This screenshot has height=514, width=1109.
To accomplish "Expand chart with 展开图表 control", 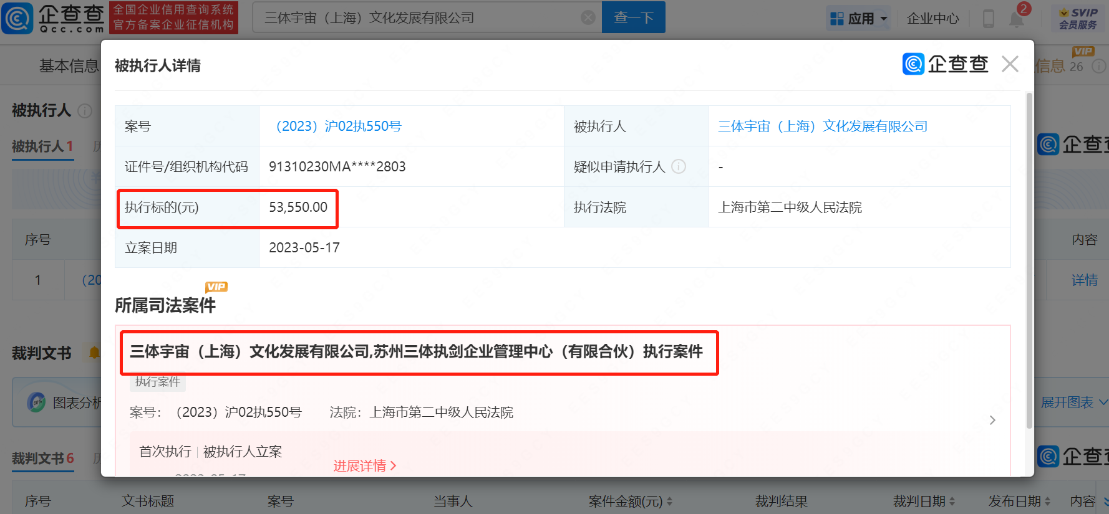I will 1074,402.
